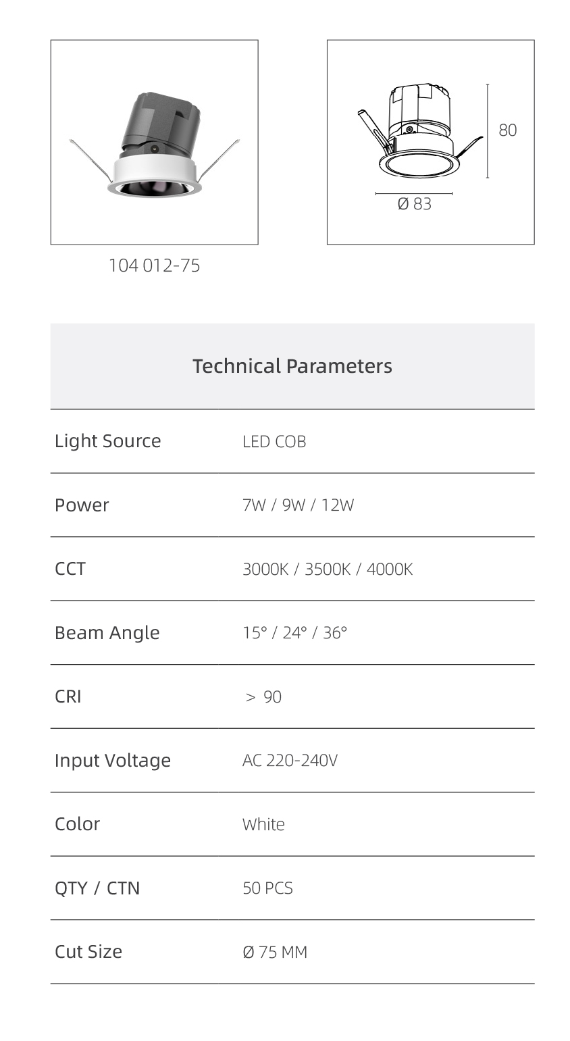This screenshot has height=1041, width=570.
Task: Select the Light Source row label
Action: pyautogui.click(x=108, y=441)
